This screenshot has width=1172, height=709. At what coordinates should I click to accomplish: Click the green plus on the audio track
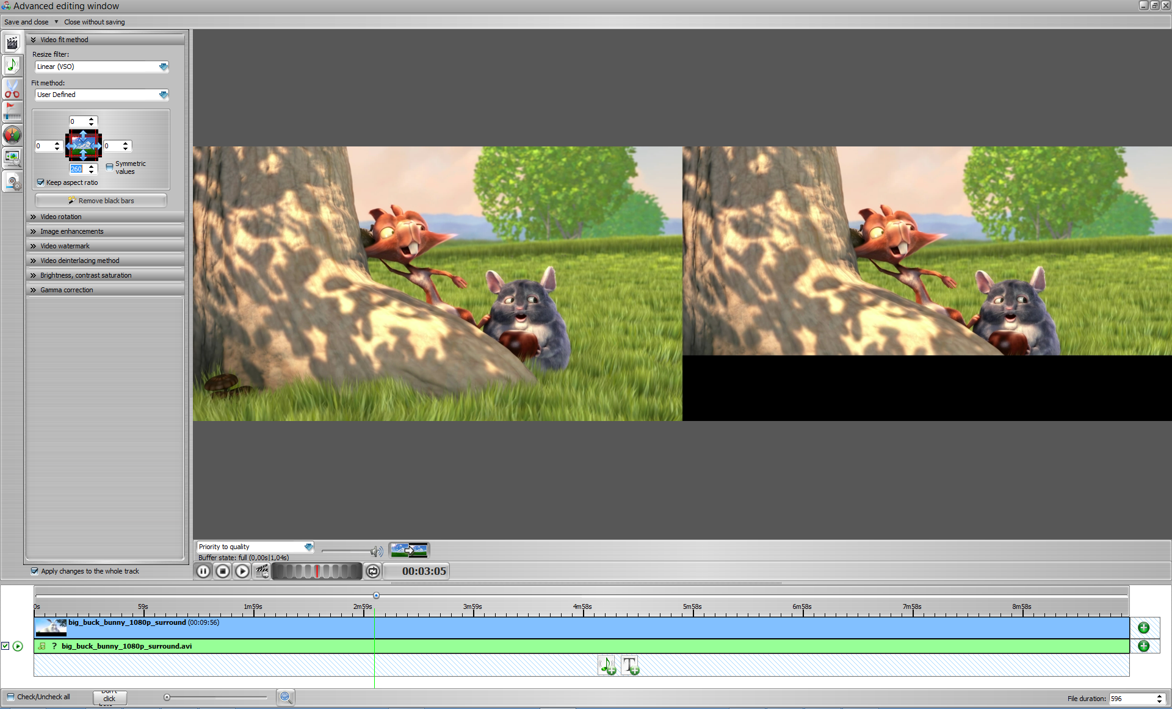tap(1144, 646)
